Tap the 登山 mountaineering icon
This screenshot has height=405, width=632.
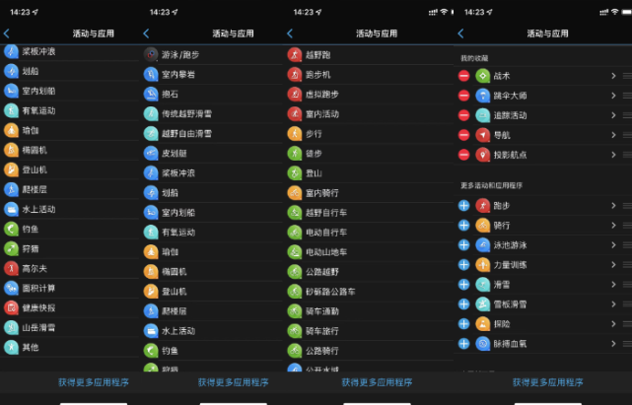295,172
